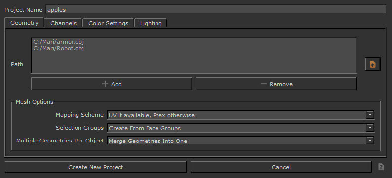
Task: Click the plus icon on Add
Action: tap(105, 84)
